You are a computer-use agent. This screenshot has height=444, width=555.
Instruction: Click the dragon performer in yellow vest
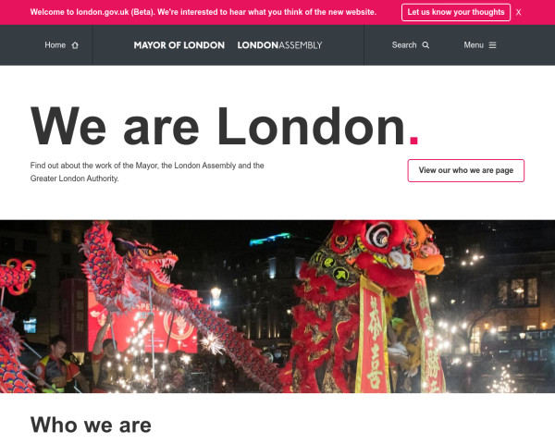(x=58, y=364)
